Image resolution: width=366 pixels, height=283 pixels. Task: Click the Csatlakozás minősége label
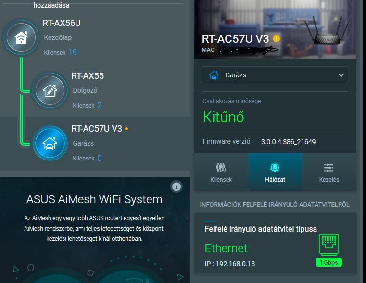[x=232, y=101]
